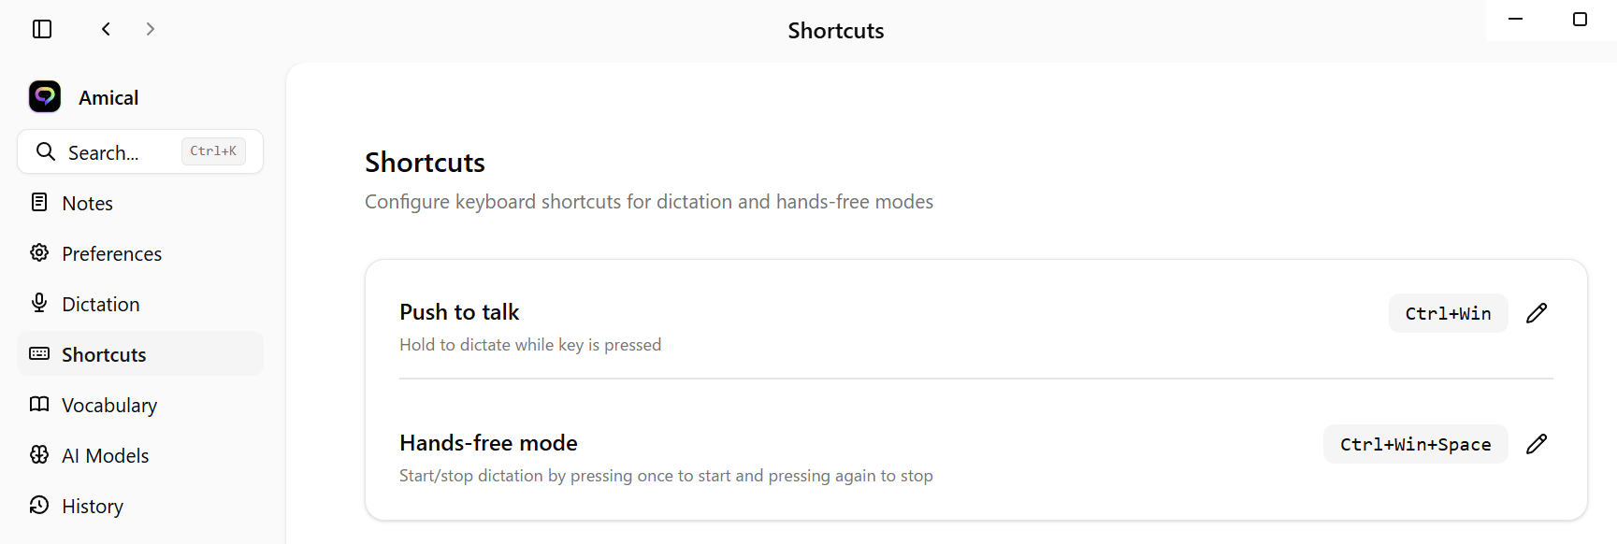Image resolution: width=1617 pixels, height=544 pixels.
Task: Click the History clock icon
Action: point(38,505)
